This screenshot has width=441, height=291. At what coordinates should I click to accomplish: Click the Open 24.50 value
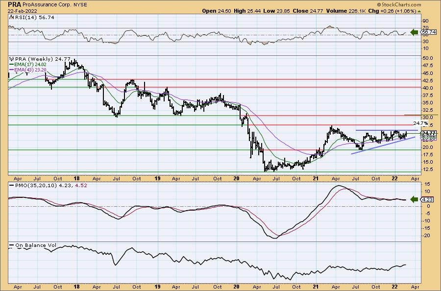[x=217, y=11]
